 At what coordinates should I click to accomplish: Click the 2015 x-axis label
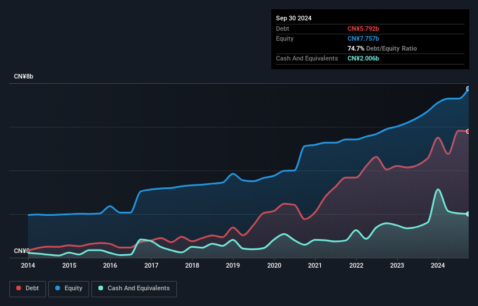(69, 265)
